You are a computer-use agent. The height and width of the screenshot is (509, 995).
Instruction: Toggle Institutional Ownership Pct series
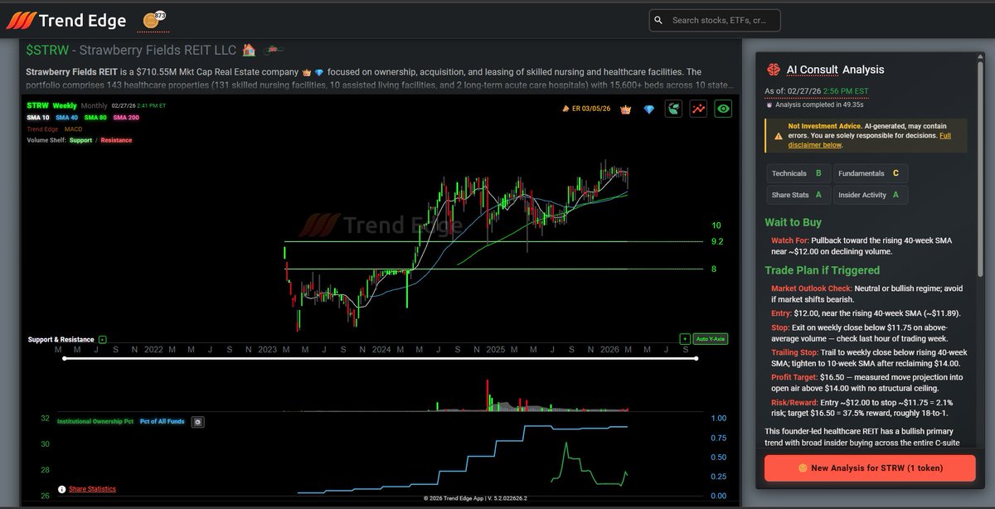[95, 422]
